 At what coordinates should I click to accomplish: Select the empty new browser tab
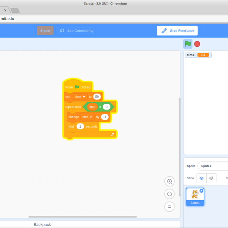pyautogui.click(x=14, y=11)
